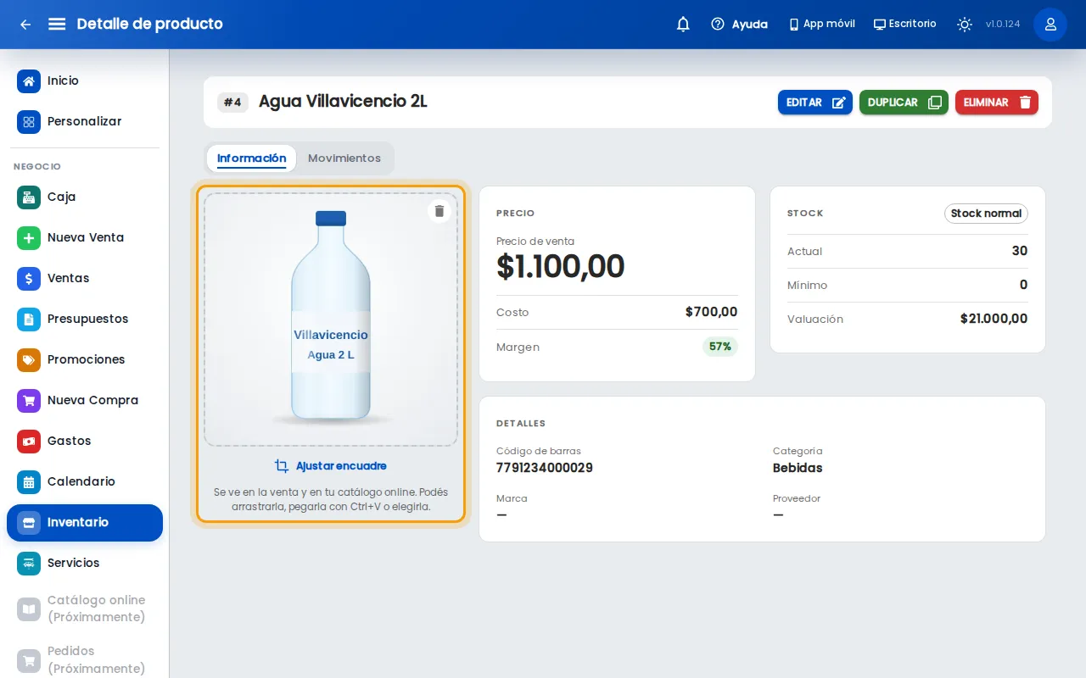1086x678 pixels.
Task: Open notifications bell icon
Action: pyautogui.click(x=683, y=24)
